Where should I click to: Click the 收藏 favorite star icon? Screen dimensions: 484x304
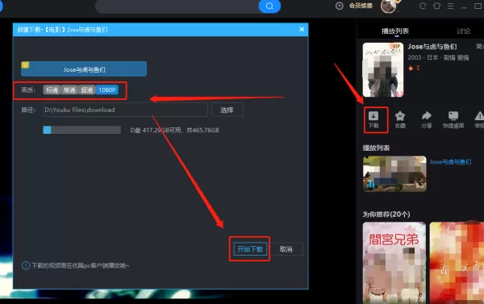pos(400,120)
